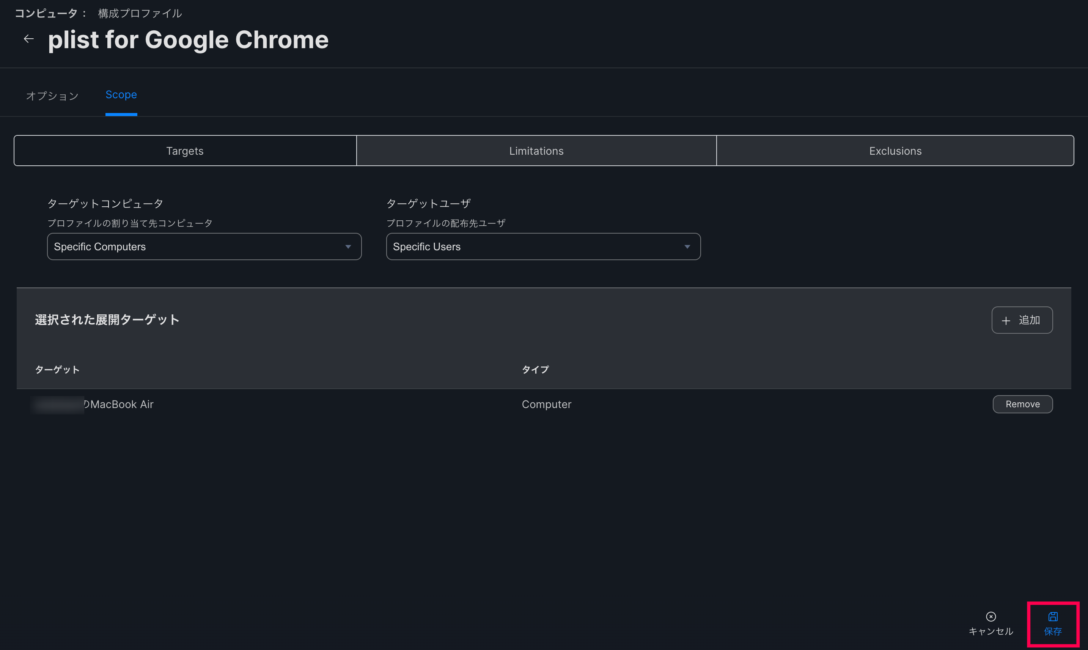1088x650 pixels.
Task: Switch to the オプション tab
Action: tap(52, 95)
